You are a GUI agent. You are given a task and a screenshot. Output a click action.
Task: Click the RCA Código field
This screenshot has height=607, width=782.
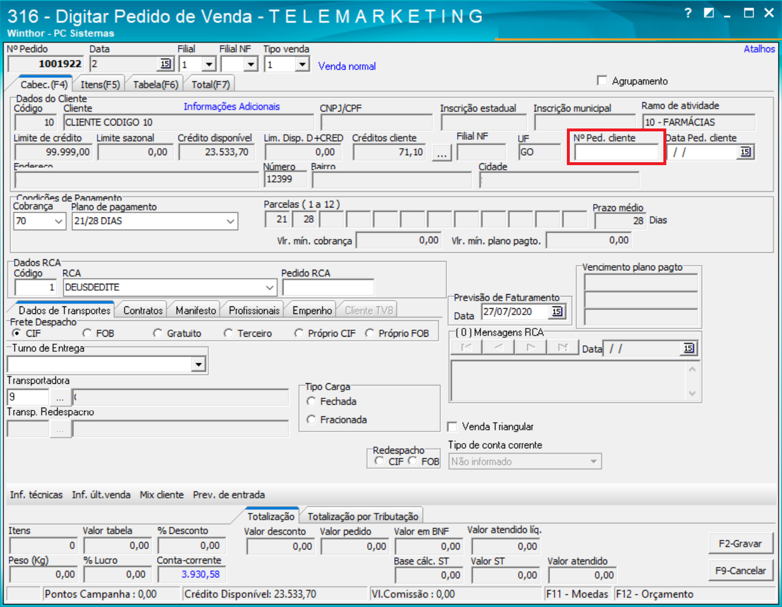click(x=35, y=287)
